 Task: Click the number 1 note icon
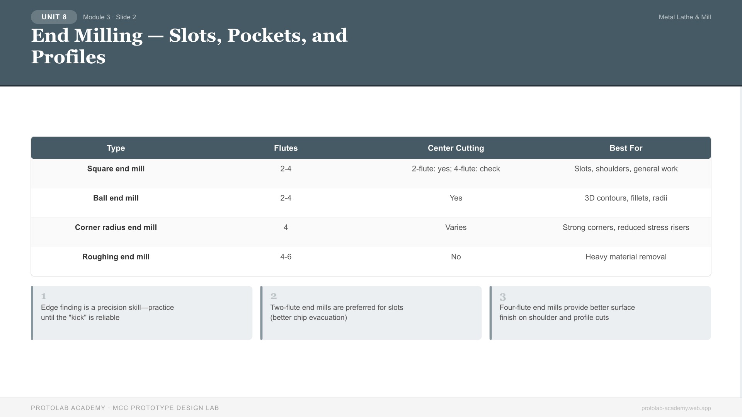pyautogui.click(x=44, y=296)
